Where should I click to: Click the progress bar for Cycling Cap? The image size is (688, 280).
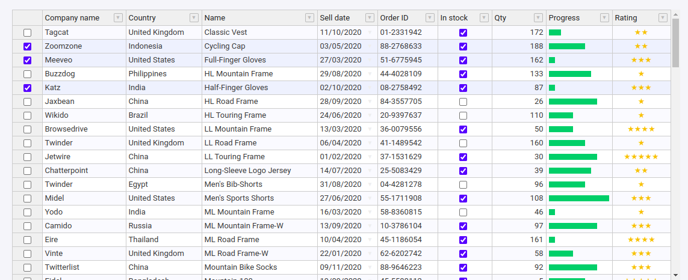tap(567, 46)
